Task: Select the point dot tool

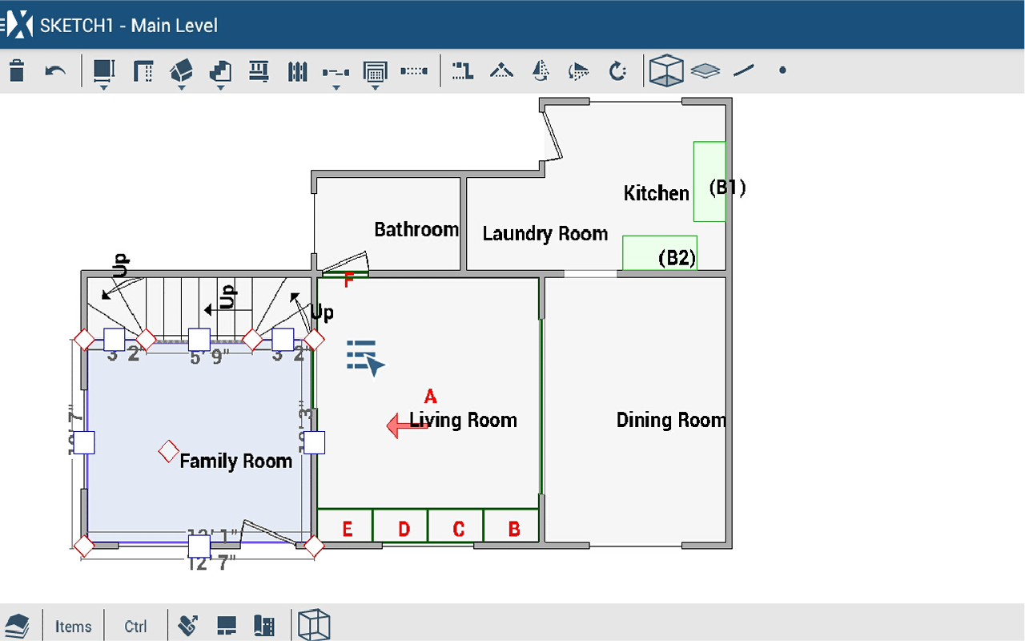Action: tap(782, 71)
